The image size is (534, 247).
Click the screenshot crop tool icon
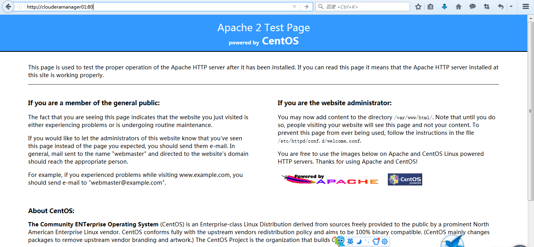[487, 7]
